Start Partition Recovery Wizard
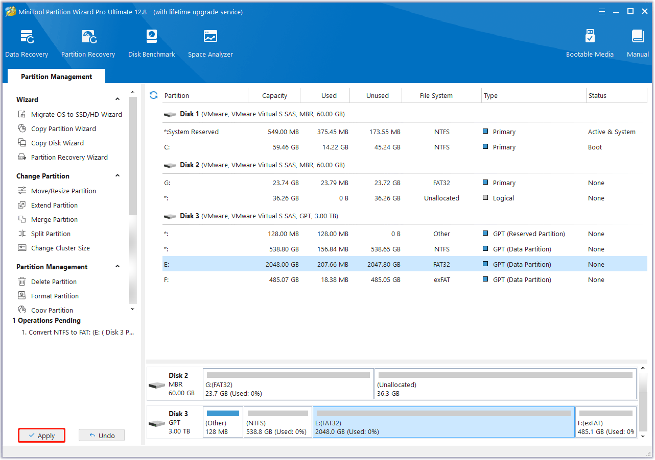Viewport: 655px width, 460px height. pos(63,157)
